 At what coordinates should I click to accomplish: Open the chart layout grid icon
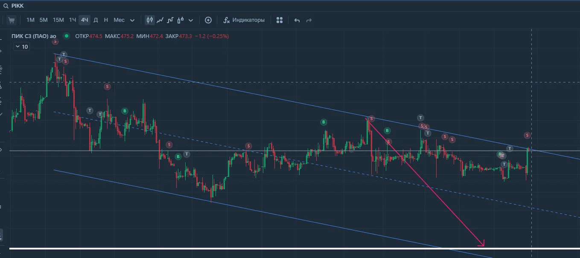[x=280, y=20]
